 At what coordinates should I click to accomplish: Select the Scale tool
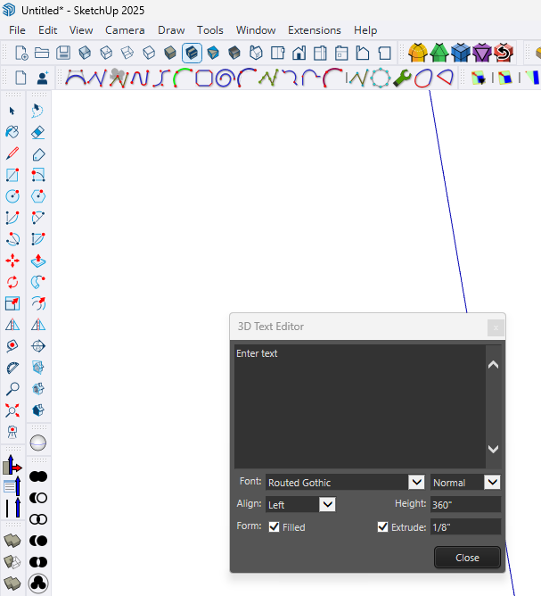(x=12, y=303)
